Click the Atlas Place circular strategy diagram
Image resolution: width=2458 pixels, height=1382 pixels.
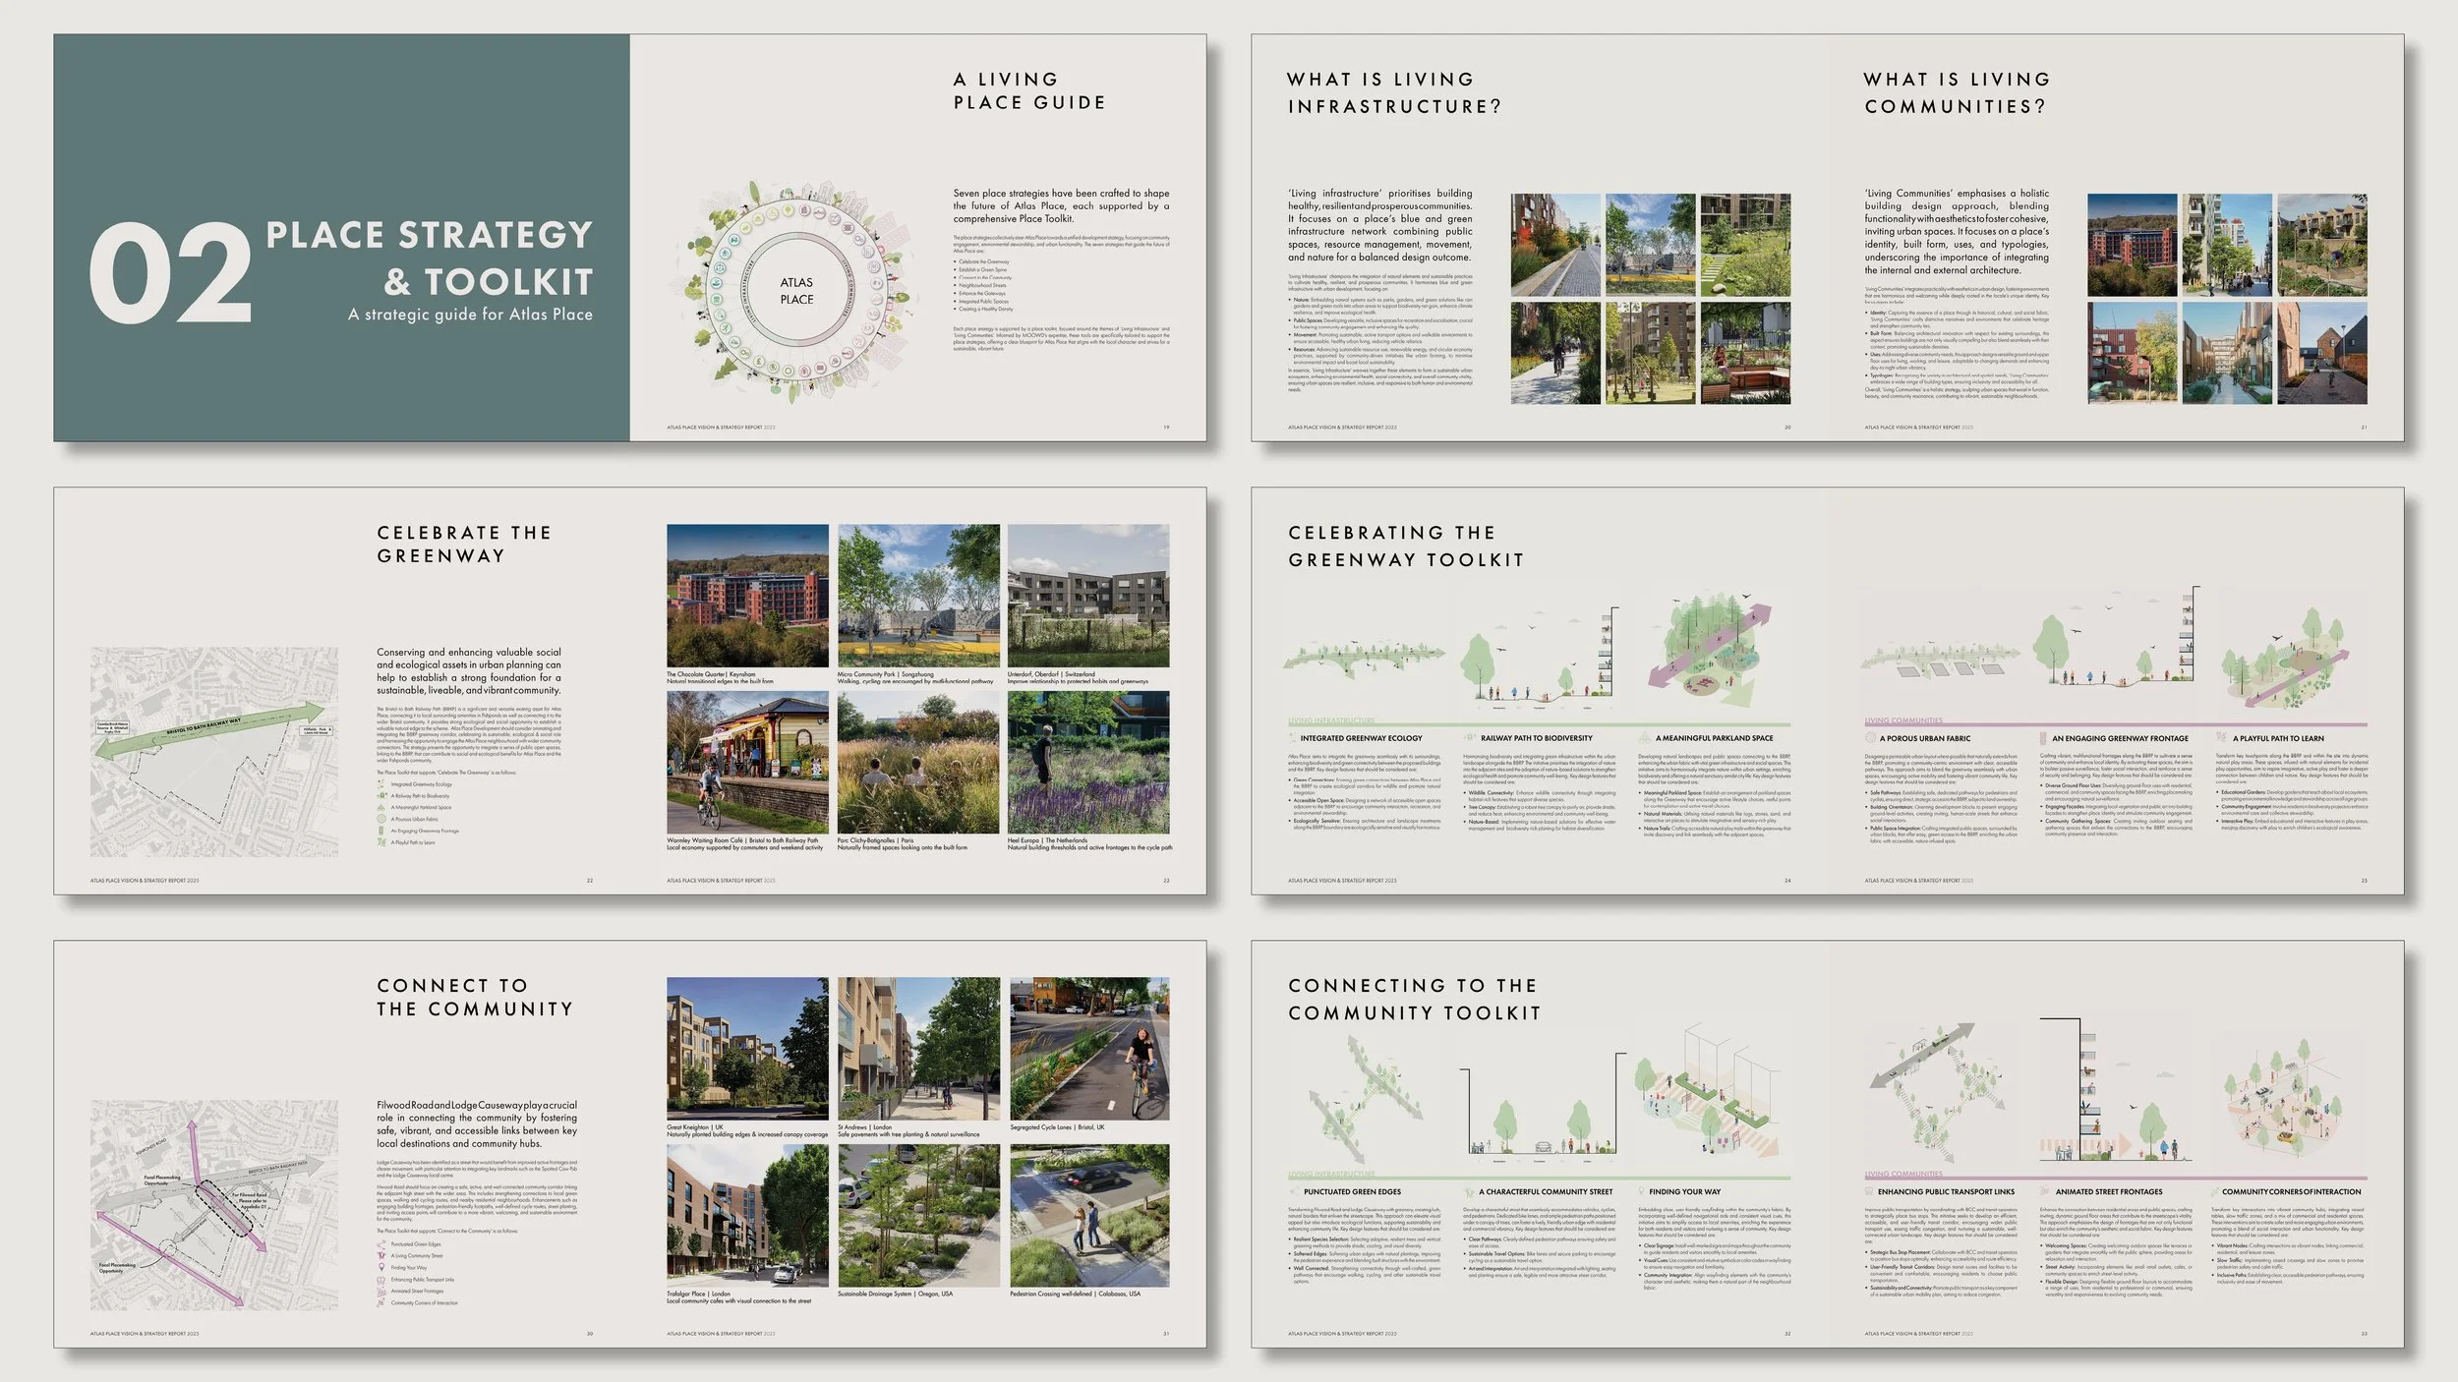tap(796, 290)
